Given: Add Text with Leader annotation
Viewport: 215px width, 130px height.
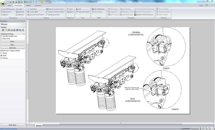Looking at the screenshot, I should [x=83, y=12].
